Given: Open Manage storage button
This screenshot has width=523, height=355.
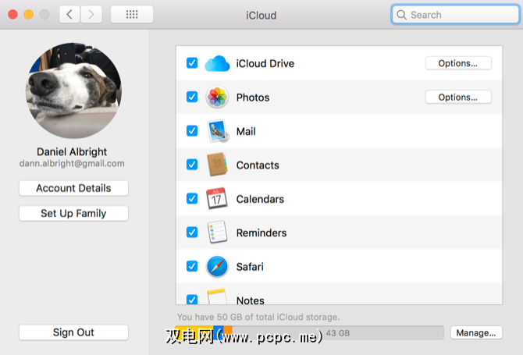Looking at the screenshot, I should coord(476,332).
